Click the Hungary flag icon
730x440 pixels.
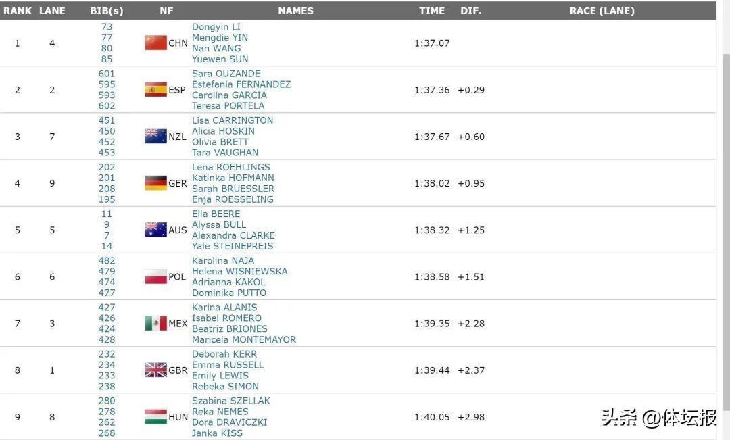(x=155, y=416)
